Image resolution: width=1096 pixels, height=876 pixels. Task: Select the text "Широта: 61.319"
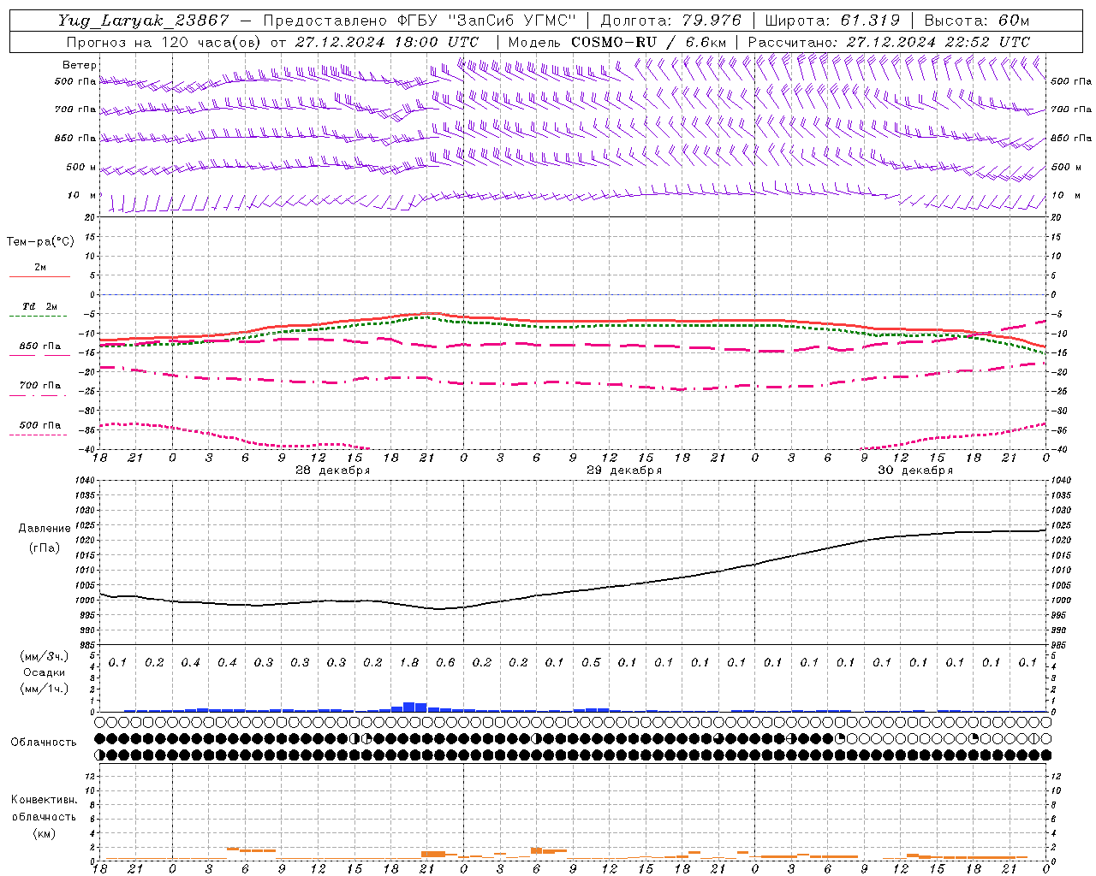coord(832,21)
